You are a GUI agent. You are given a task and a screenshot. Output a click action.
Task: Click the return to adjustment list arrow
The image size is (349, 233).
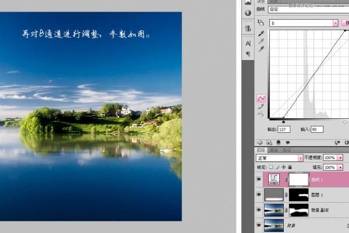point(259,142)
